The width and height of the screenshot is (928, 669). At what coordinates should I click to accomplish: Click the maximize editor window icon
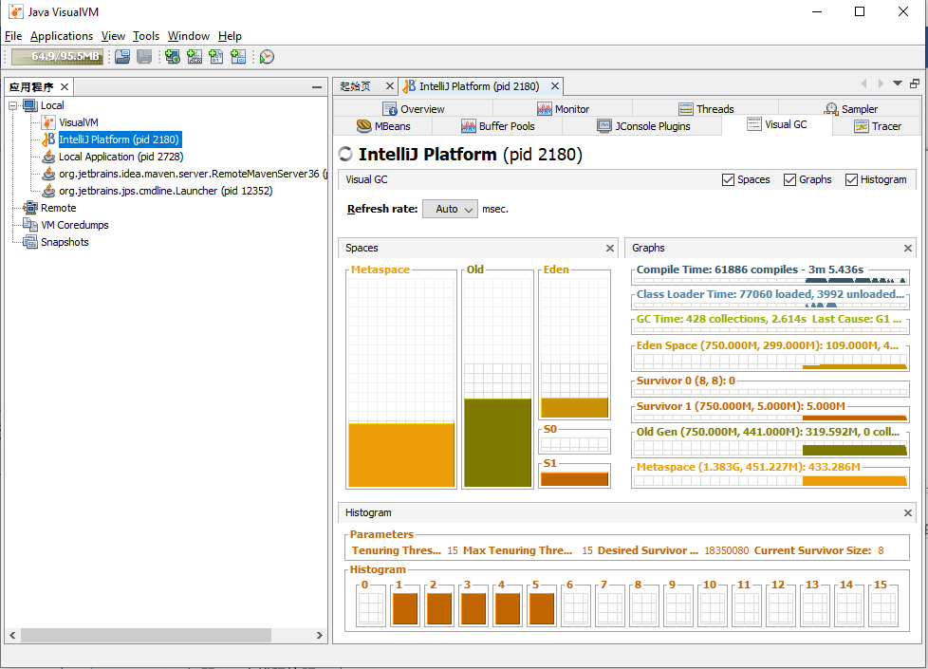915,84
